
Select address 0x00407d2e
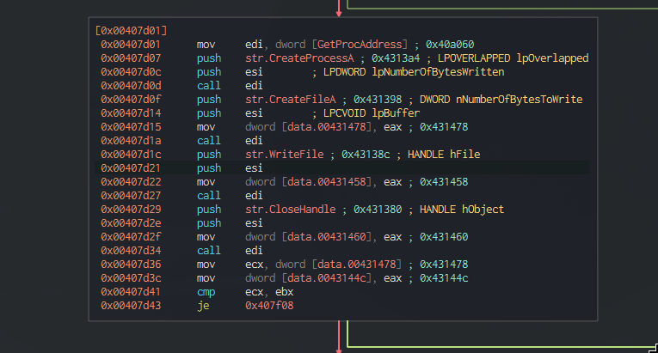[x=131, y=223]
